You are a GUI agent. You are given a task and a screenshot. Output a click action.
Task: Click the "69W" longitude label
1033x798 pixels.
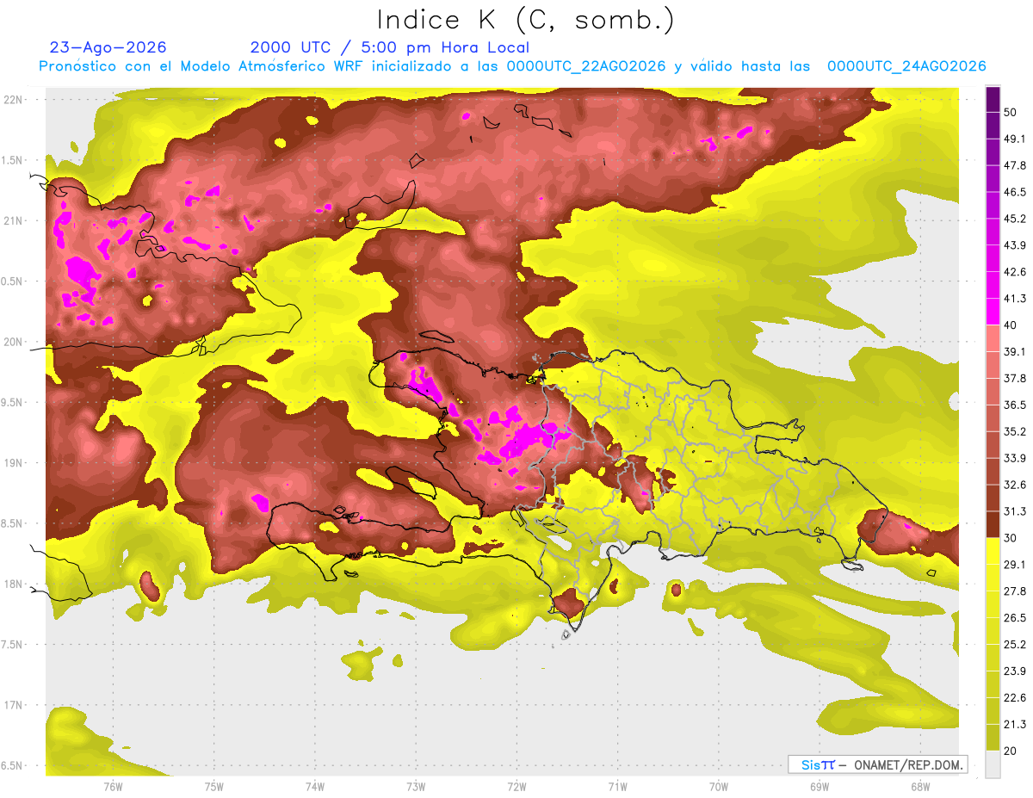[820, 786]
